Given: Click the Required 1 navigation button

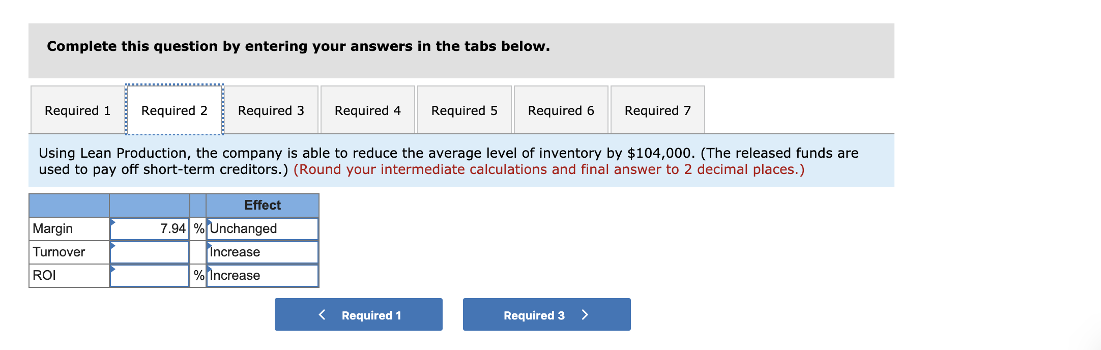Looking at the screenshot, I should coord(358,314).
